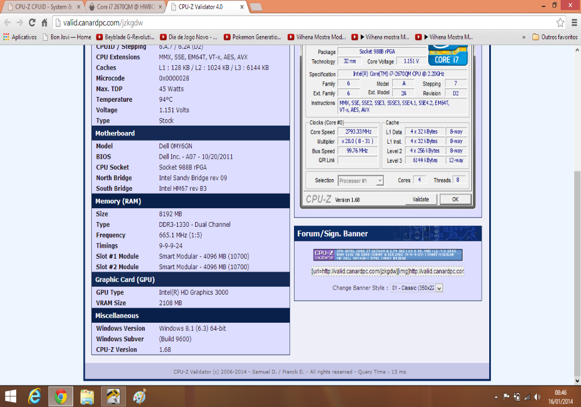Click the banner BBCode URL text field
Image resolution: width=581 pixels, height=407 pixels.
pyautogui.click(x=388, y=272)
